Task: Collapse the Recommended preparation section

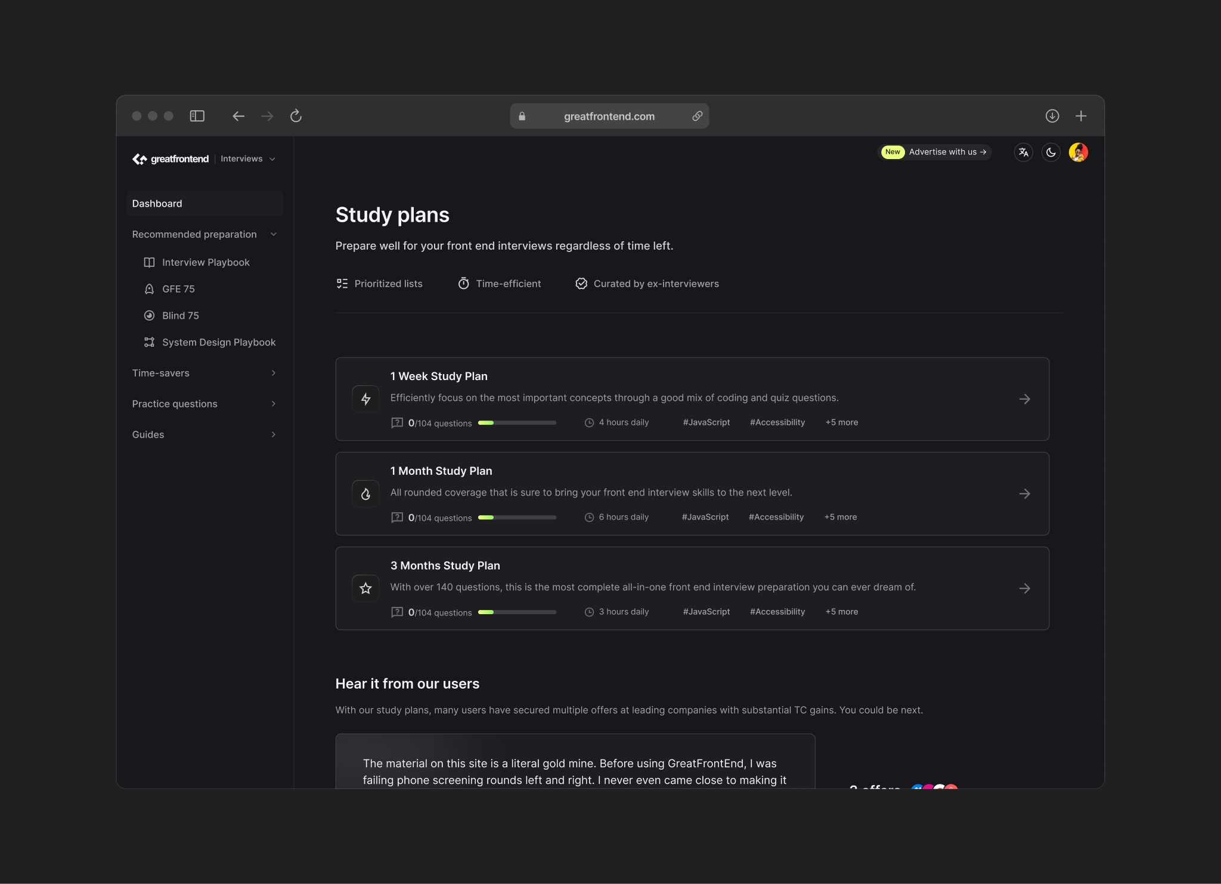Action: coord(204,235)
